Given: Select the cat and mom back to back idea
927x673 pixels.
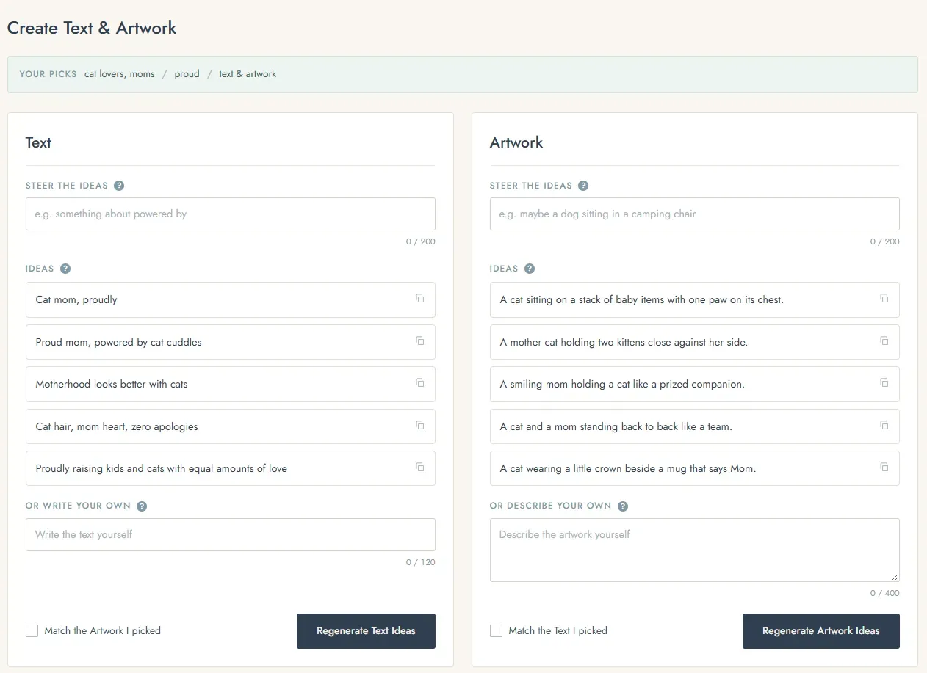Looking at the screenshot, I should pyautogui.click(x=695, y=426).
